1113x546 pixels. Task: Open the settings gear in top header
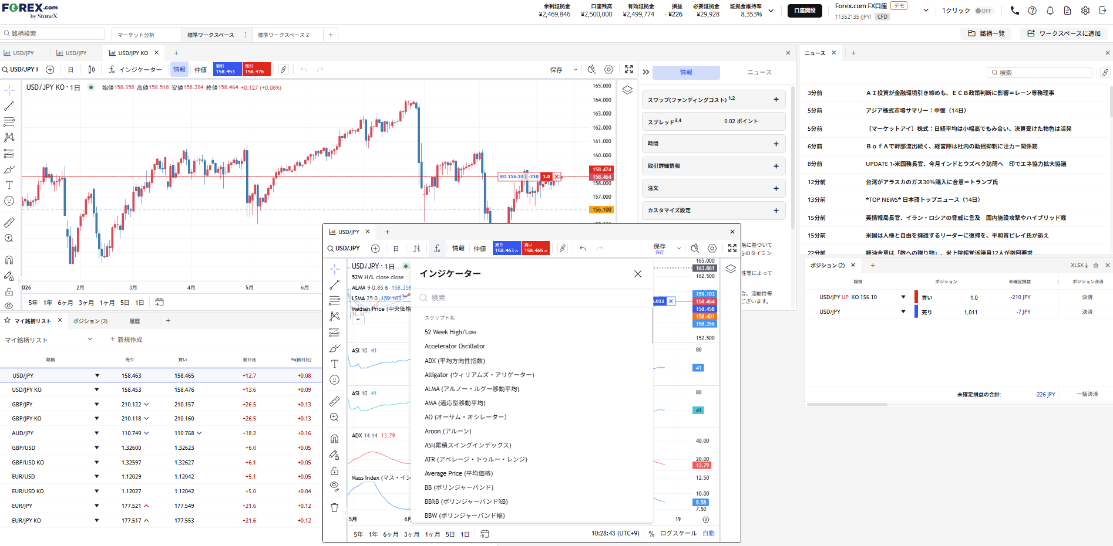1085,11
